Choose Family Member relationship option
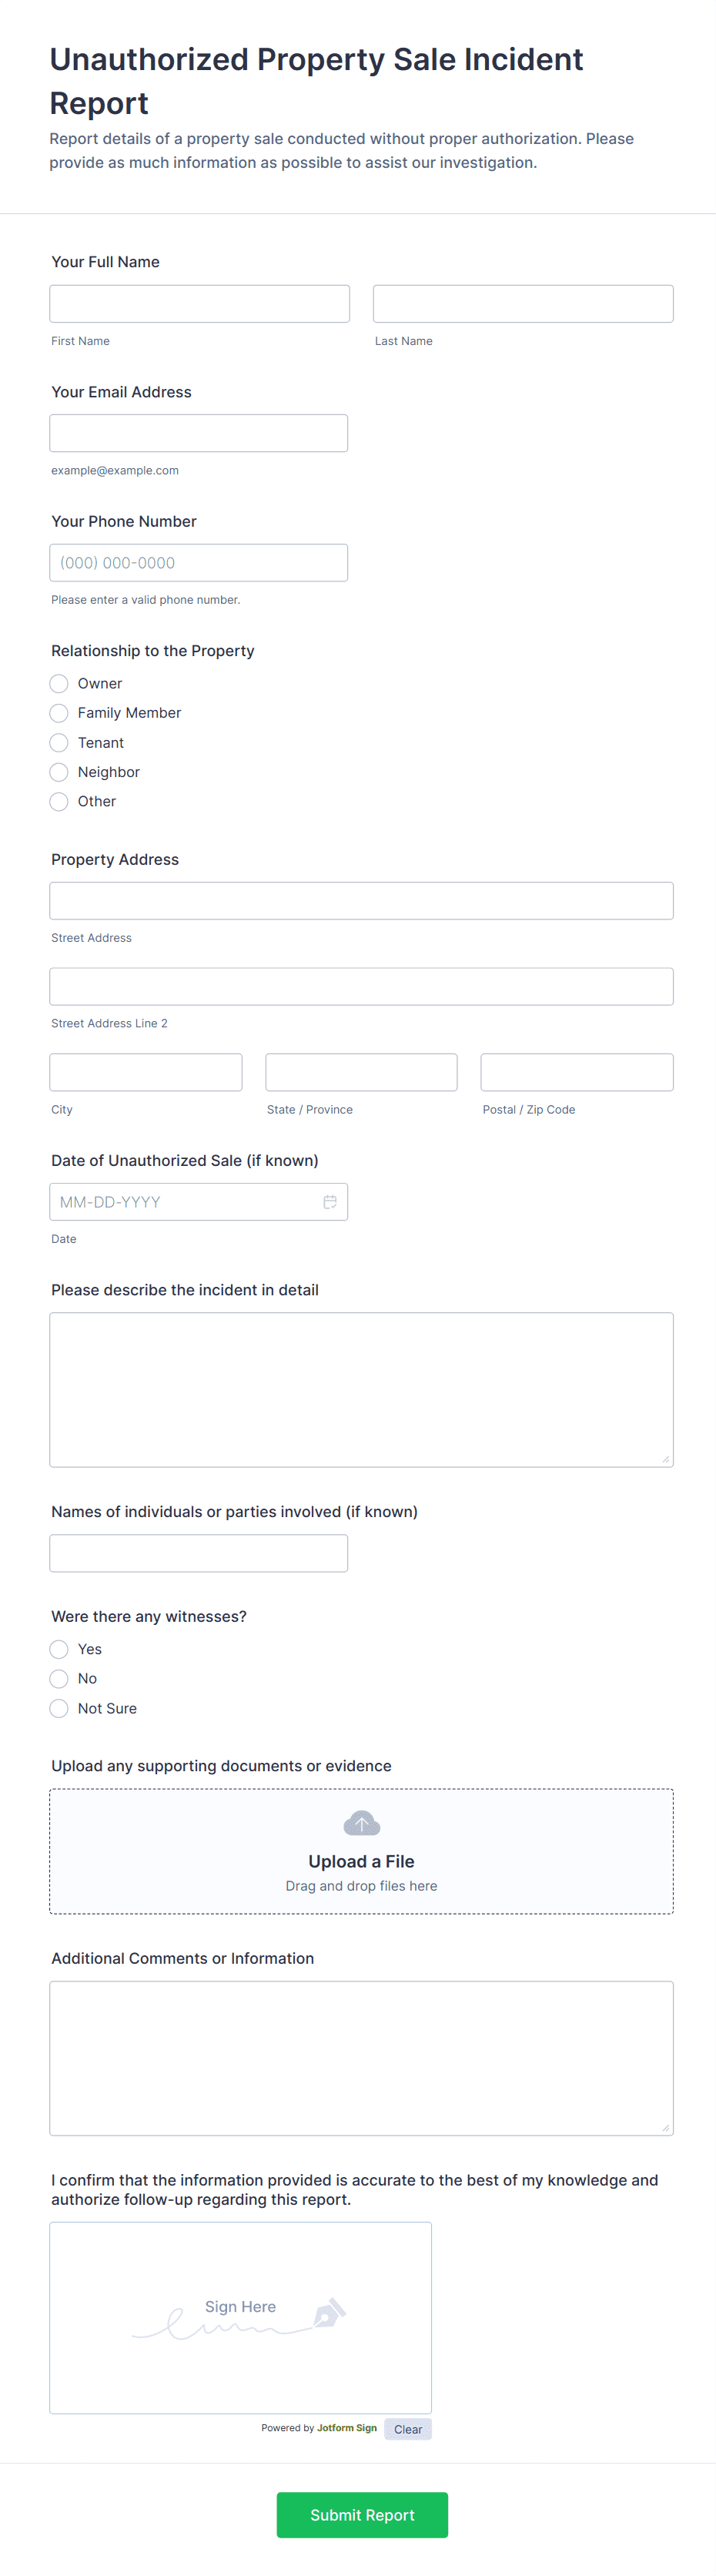 tap(59, 713)
